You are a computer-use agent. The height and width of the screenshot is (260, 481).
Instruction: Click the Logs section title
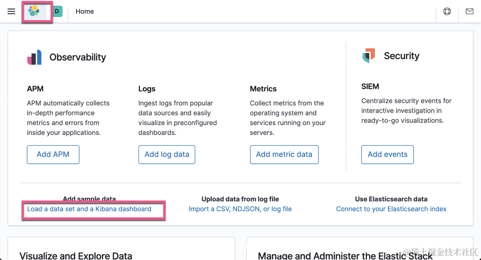click(x=146, y=89)
